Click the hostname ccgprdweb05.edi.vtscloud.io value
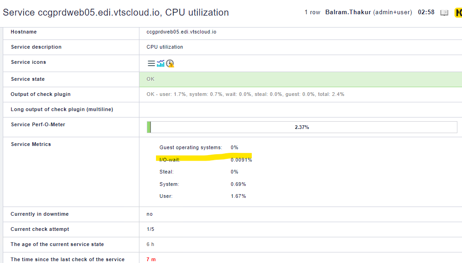The image size is (462, 263). click(x=181, y=32)
